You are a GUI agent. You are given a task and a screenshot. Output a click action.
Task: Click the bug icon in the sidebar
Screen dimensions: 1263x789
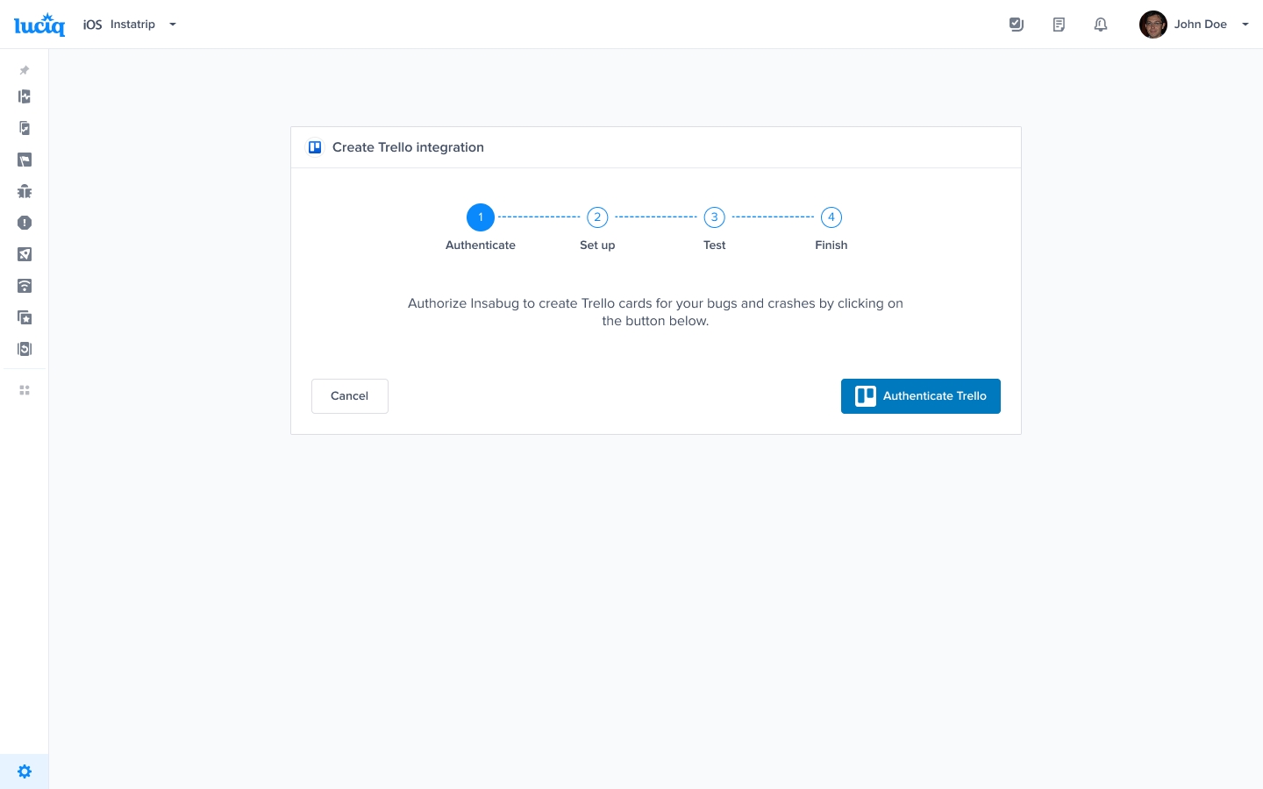(x=25, y=191)
